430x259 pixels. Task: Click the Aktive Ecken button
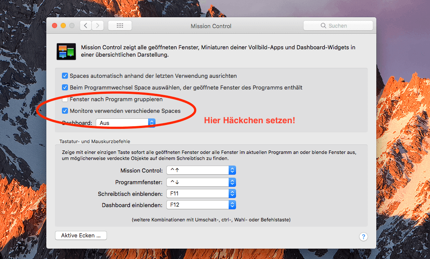(81, 236)
